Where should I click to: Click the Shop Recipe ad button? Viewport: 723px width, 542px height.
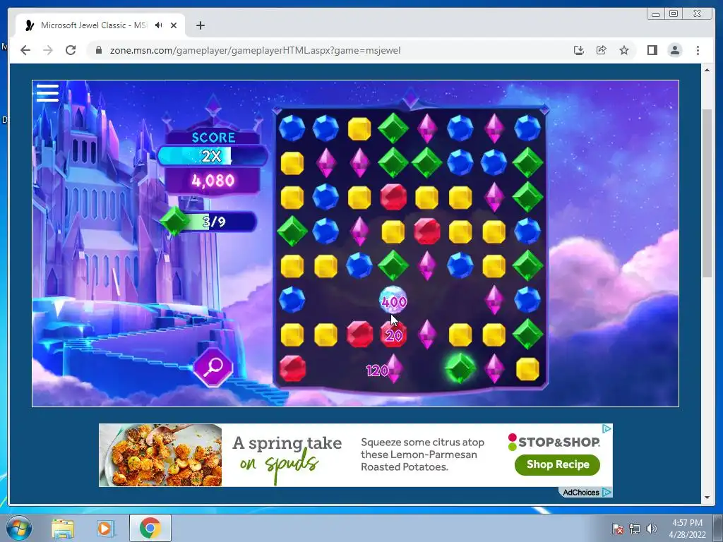pyautogui.click(x=558, y=464)
